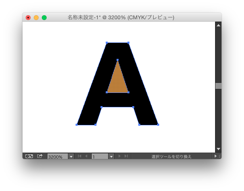
Task: Click right leg's outer bottom anchor point
Action: point(158,125)
